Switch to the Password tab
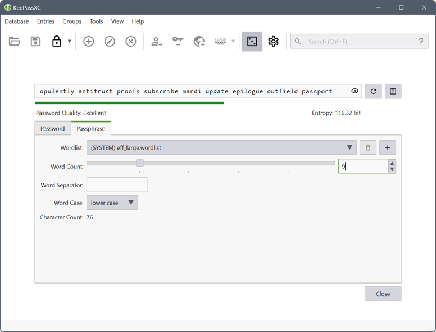Image resolution: width=436 pixels, height=332 pixels. coord(52,129)
